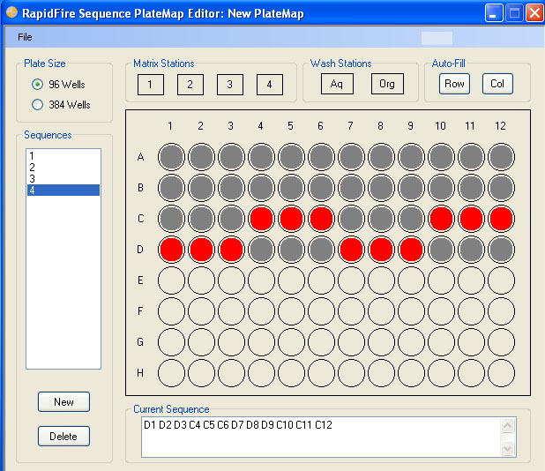This screenshot has width=545, height=471.
Task: Toggle red well D9
Action: coord(411,250)
